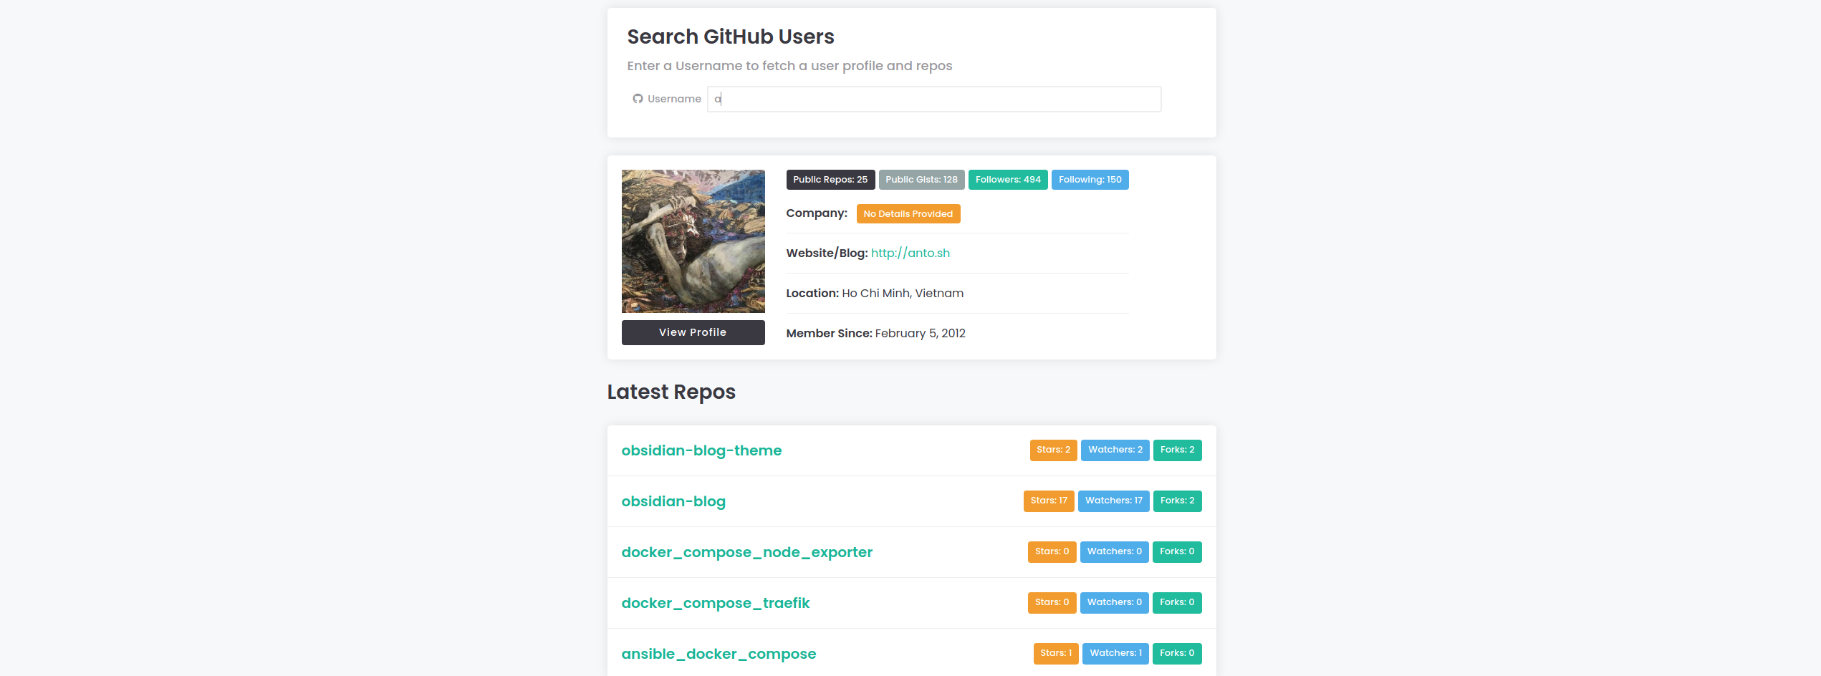Image resolution: width=1821 pixels, height=676 pixels.
Task: Click the Public Repos: 25 badge
Action: click(x=830, y=180)
